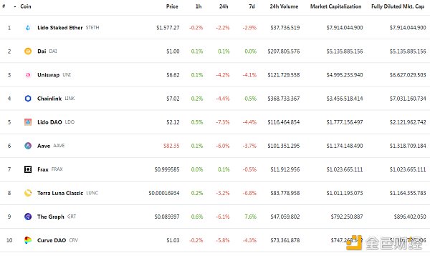Viewport: 430px width, 258px height.
Task: Click the pink Uniswap unicorn icon
Action: 28,75
